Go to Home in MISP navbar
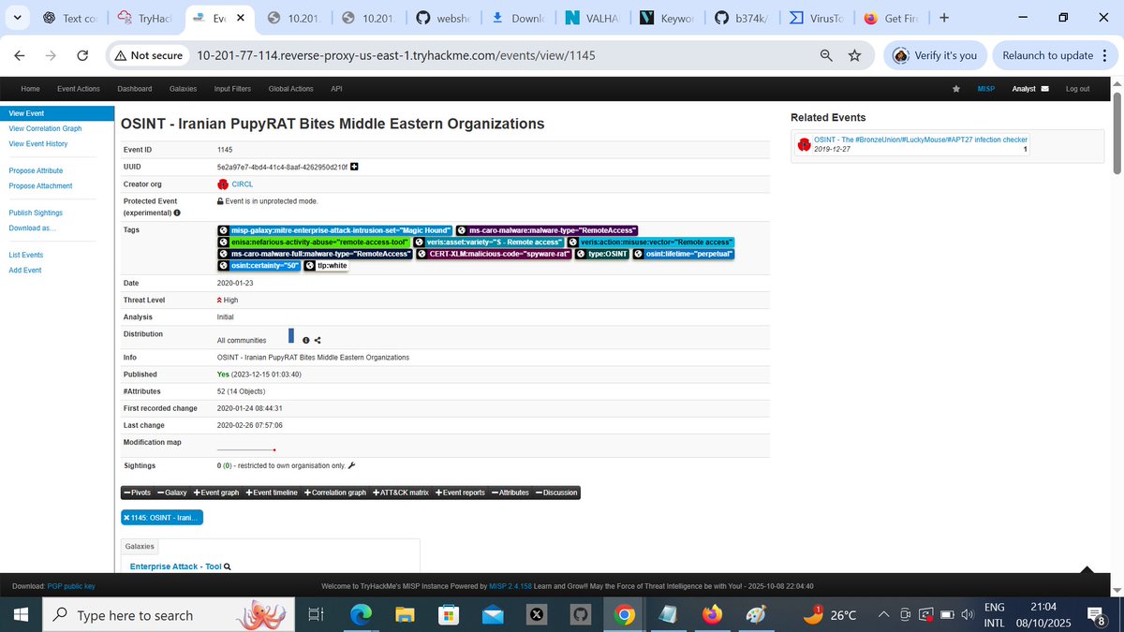Viewport: 1124px width, 632px height. pos(30,89)
